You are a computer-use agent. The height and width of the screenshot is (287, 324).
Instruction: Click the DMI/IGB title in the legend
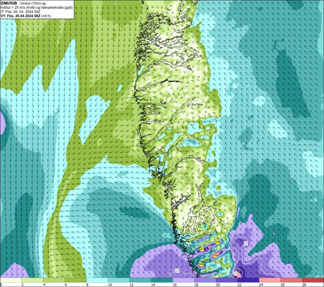[x=9, y=3]
